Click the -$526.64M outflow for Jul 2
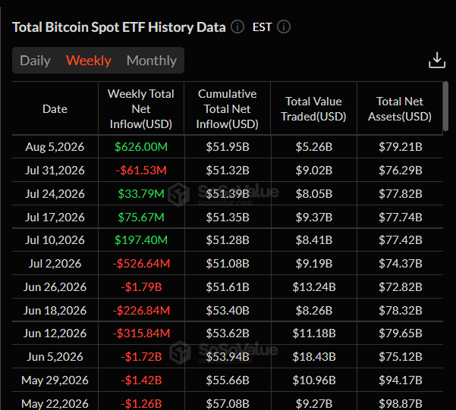The height and width of the screenshot is (410, 456). point(141,264)
